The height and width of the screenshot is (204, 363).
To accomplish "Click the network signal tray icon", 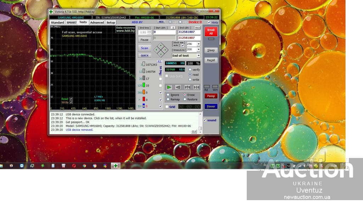I will pyautogui.click(x=300, y=166).
